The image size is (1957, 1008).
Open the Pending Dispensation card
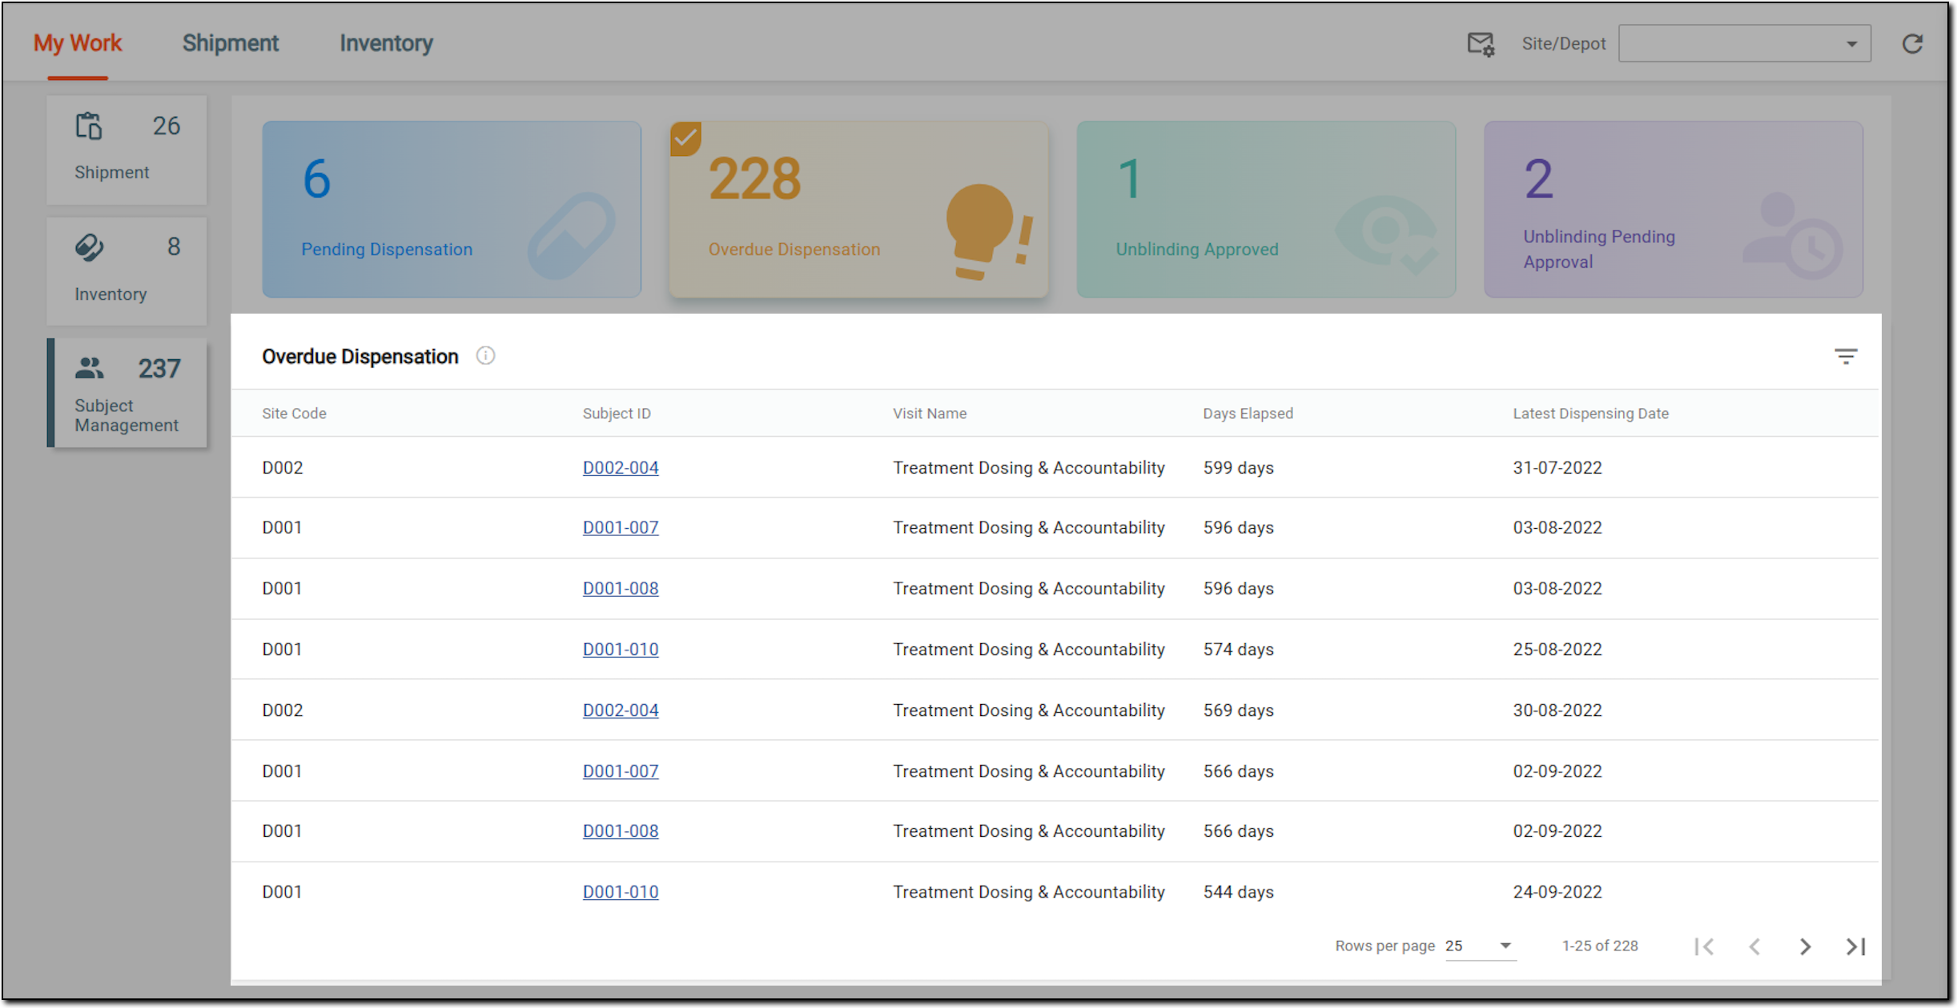[x=452, y=210]
